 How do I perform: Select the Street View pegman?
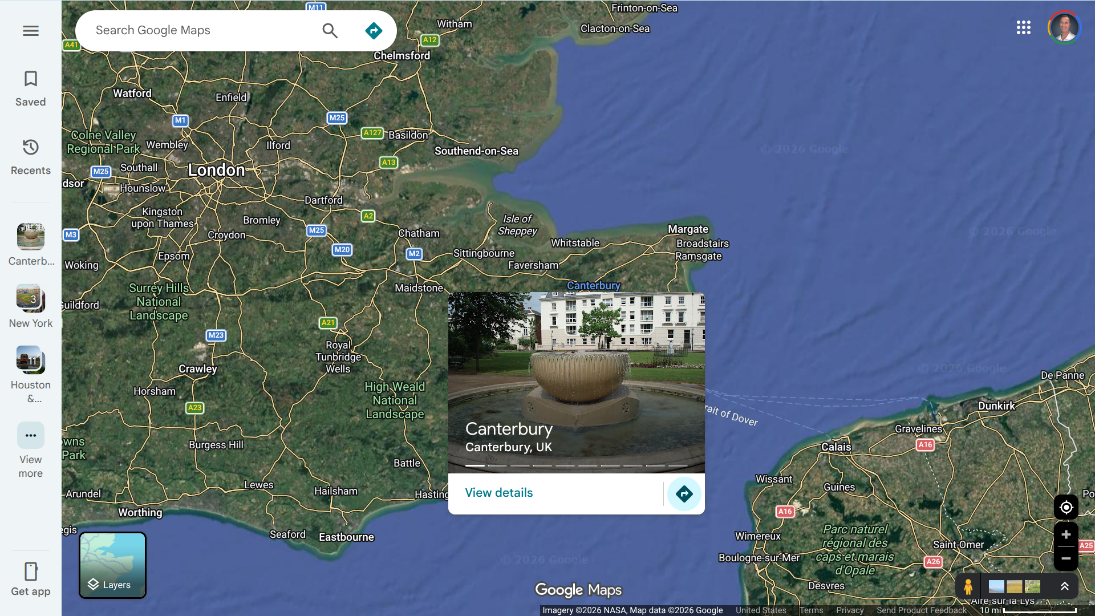(x=968, y=586)
